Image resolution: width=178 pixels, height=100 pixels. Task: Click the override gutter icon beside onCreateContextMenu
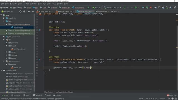pos(39,59)
